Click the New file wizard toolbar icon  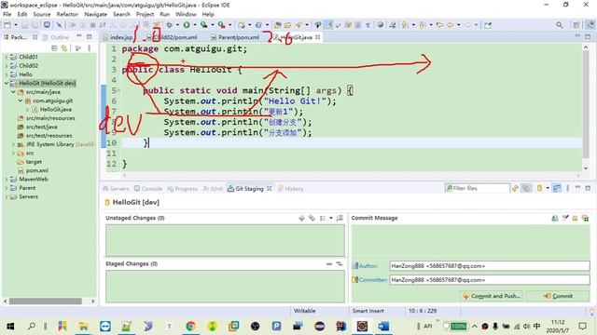click(x=7, y=25)
